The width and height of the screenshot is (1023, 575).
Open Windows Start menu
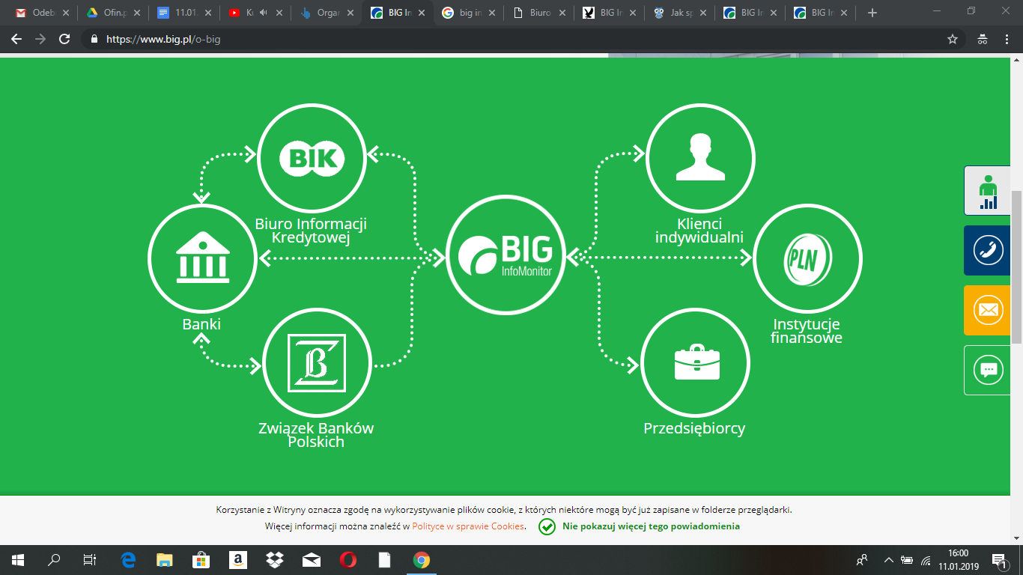[17, 559]
